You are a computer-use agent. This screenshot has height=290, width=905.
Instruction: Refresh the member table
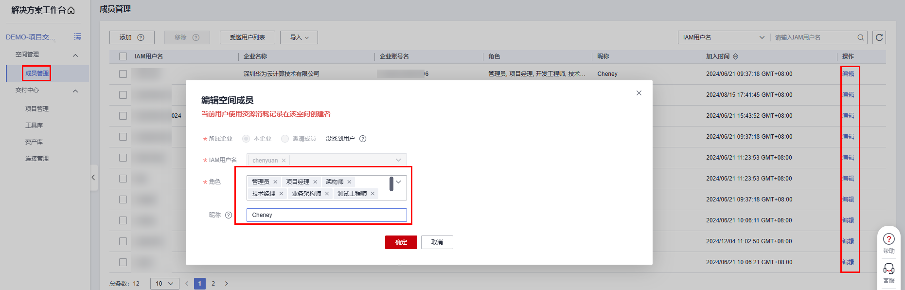click(879, 37)
